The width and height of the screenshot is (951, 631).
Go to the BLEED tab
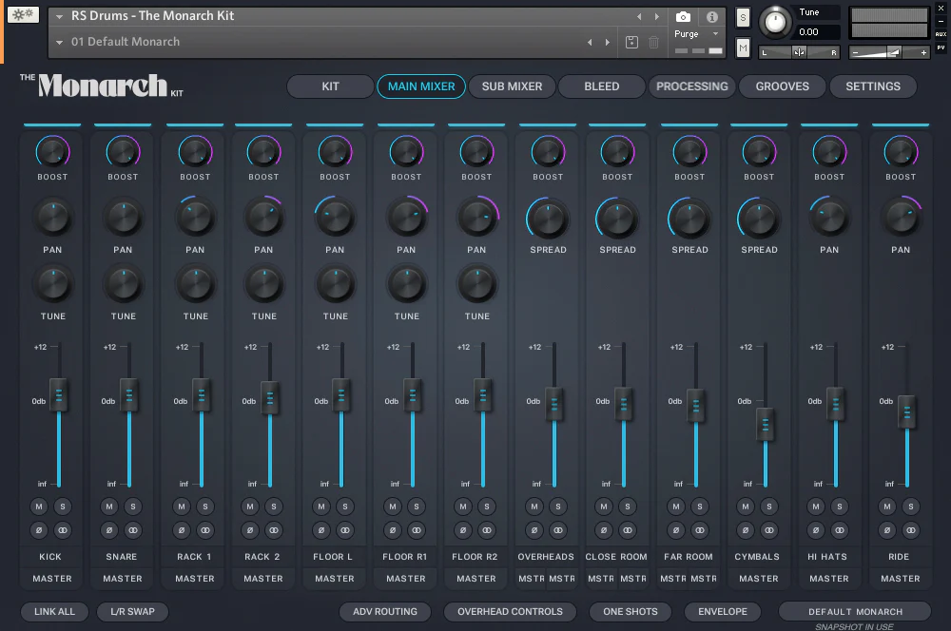pyautogui.click(x=602, y=86)
